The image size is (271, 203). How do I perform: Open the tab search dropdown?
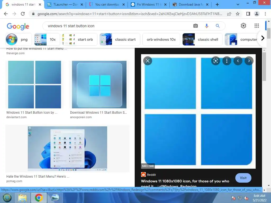tap(238, 5)
